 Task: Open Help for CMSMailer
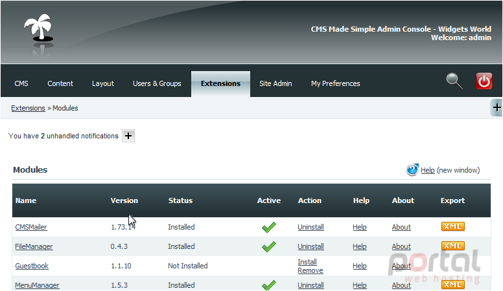(360, 227)
